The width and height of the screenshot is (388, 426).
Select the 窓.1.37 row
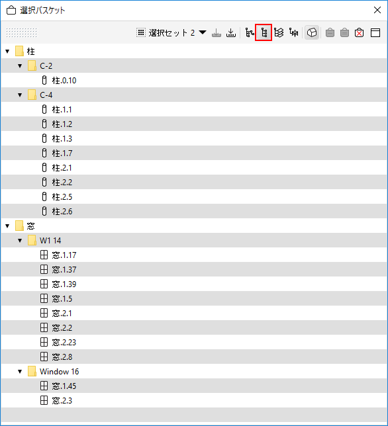pyautogui.click(x=194, y=269)
